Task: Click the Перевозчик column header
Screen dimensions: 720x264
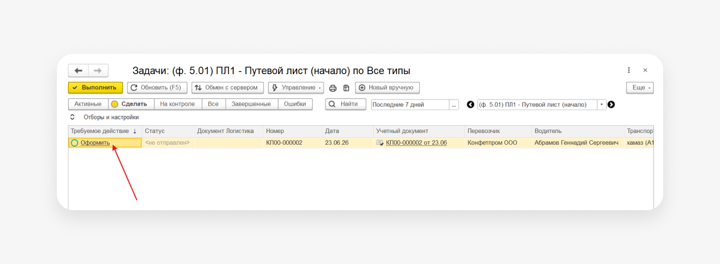Action: pos(498,131)
